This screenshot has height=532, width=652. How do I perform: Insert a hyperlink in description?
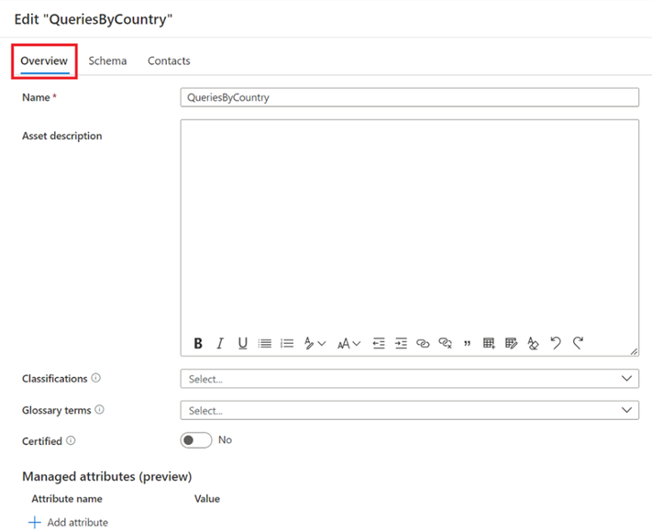423,344
